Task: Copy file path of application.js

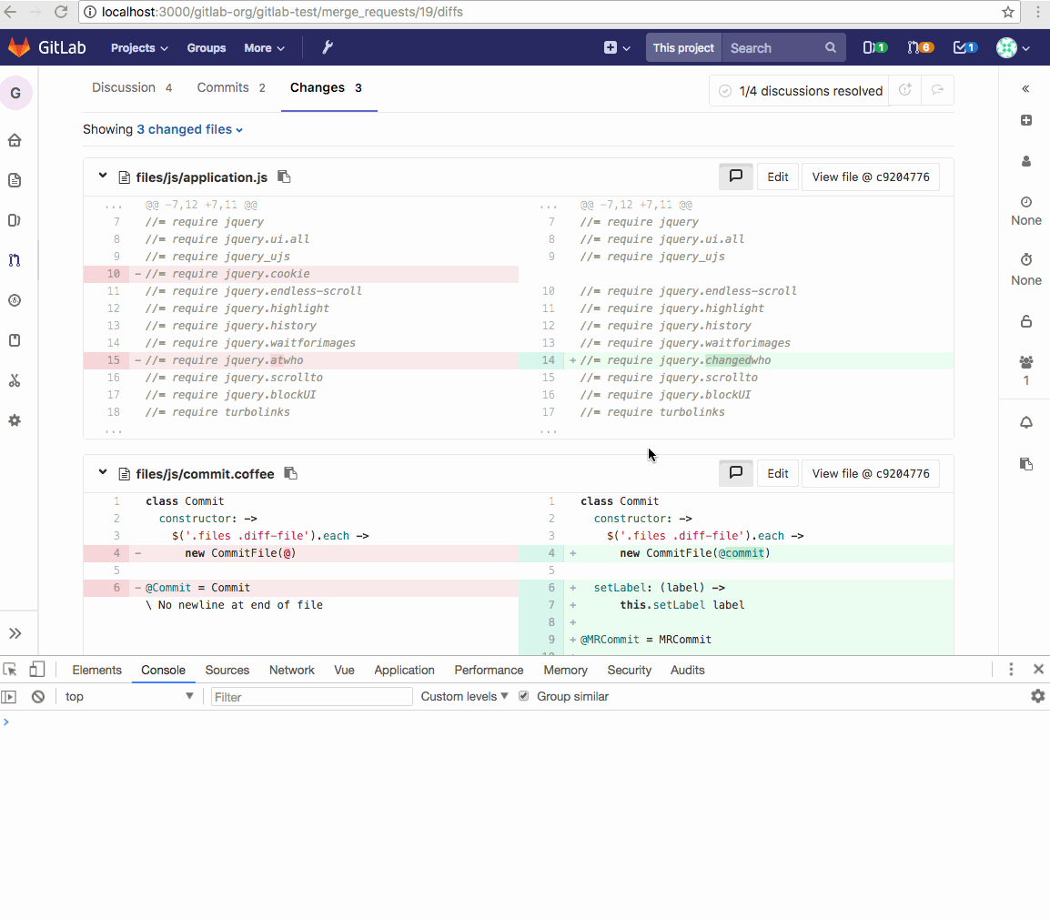Action: point(284,177)
